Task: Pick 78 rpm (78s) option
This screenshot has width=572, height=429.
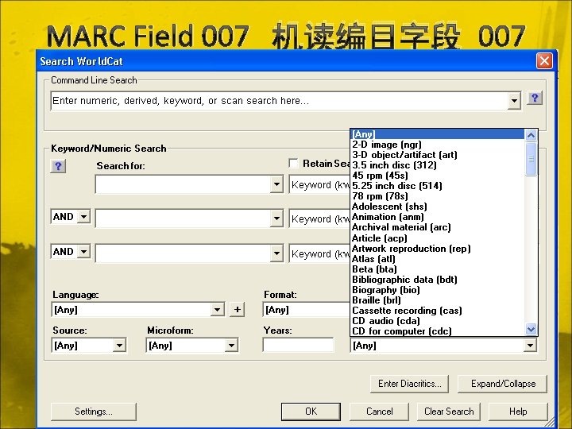Action: [x=438, y=196]
